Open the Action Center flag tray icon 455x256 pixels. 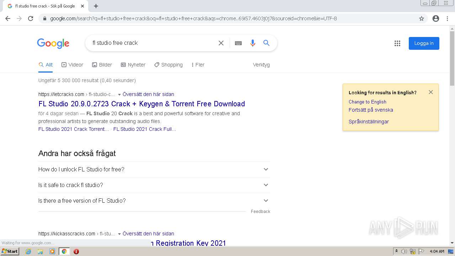[x=421, y=251]
